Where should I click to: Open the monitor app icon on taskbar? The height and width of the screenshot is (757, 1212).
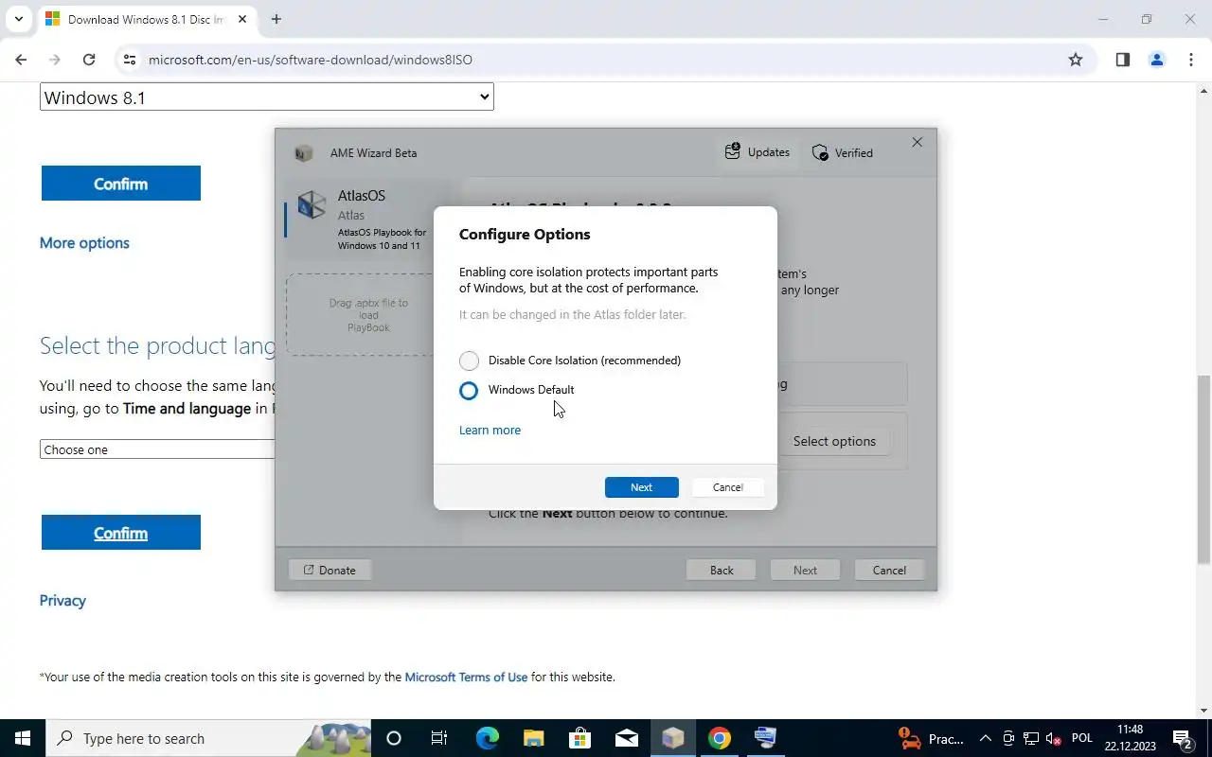(x=765, y=738)
